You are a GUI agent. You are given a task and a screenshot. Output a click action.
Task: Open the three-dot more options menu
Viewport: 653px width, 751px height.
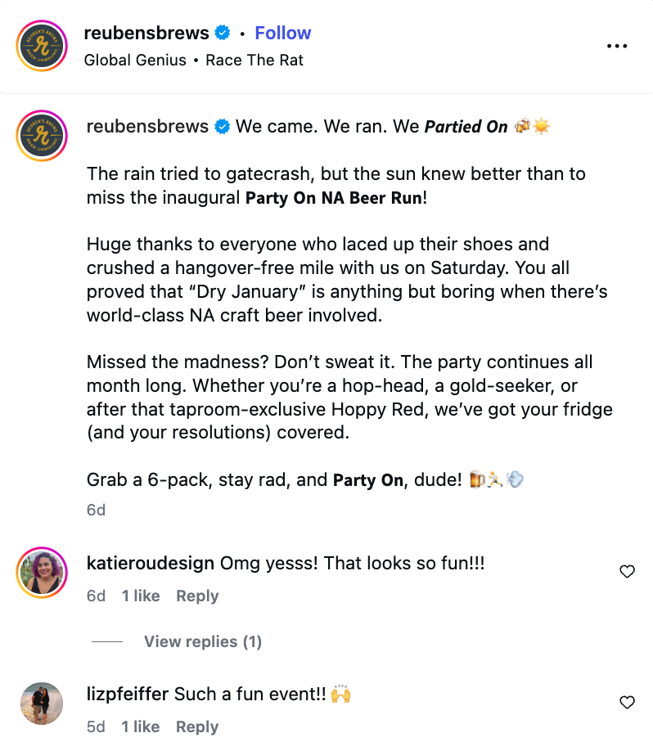tap(616, 46)
